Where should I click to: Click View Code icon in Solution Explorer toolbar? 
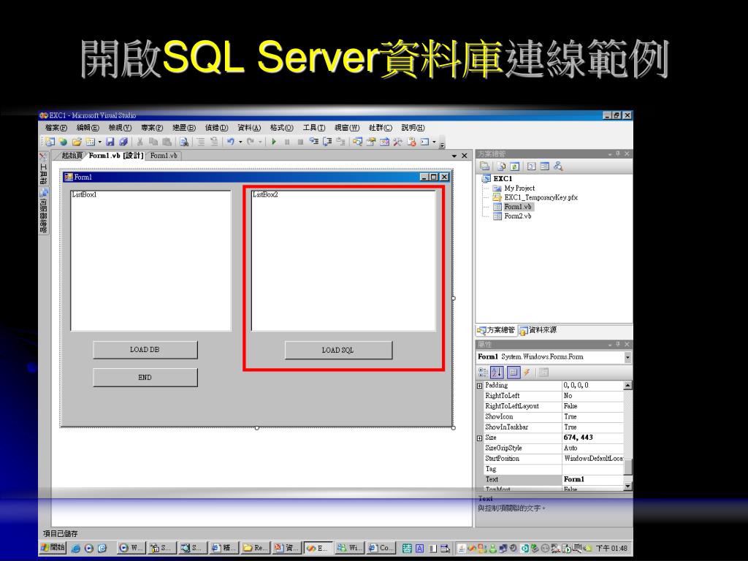point(532,166)
